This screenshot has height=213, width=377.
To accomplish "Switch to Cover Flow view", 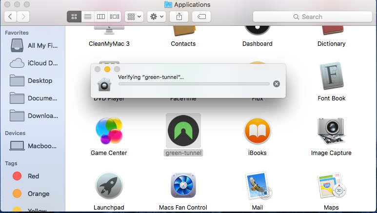I will pyautogui.click(x=115, y=17).
